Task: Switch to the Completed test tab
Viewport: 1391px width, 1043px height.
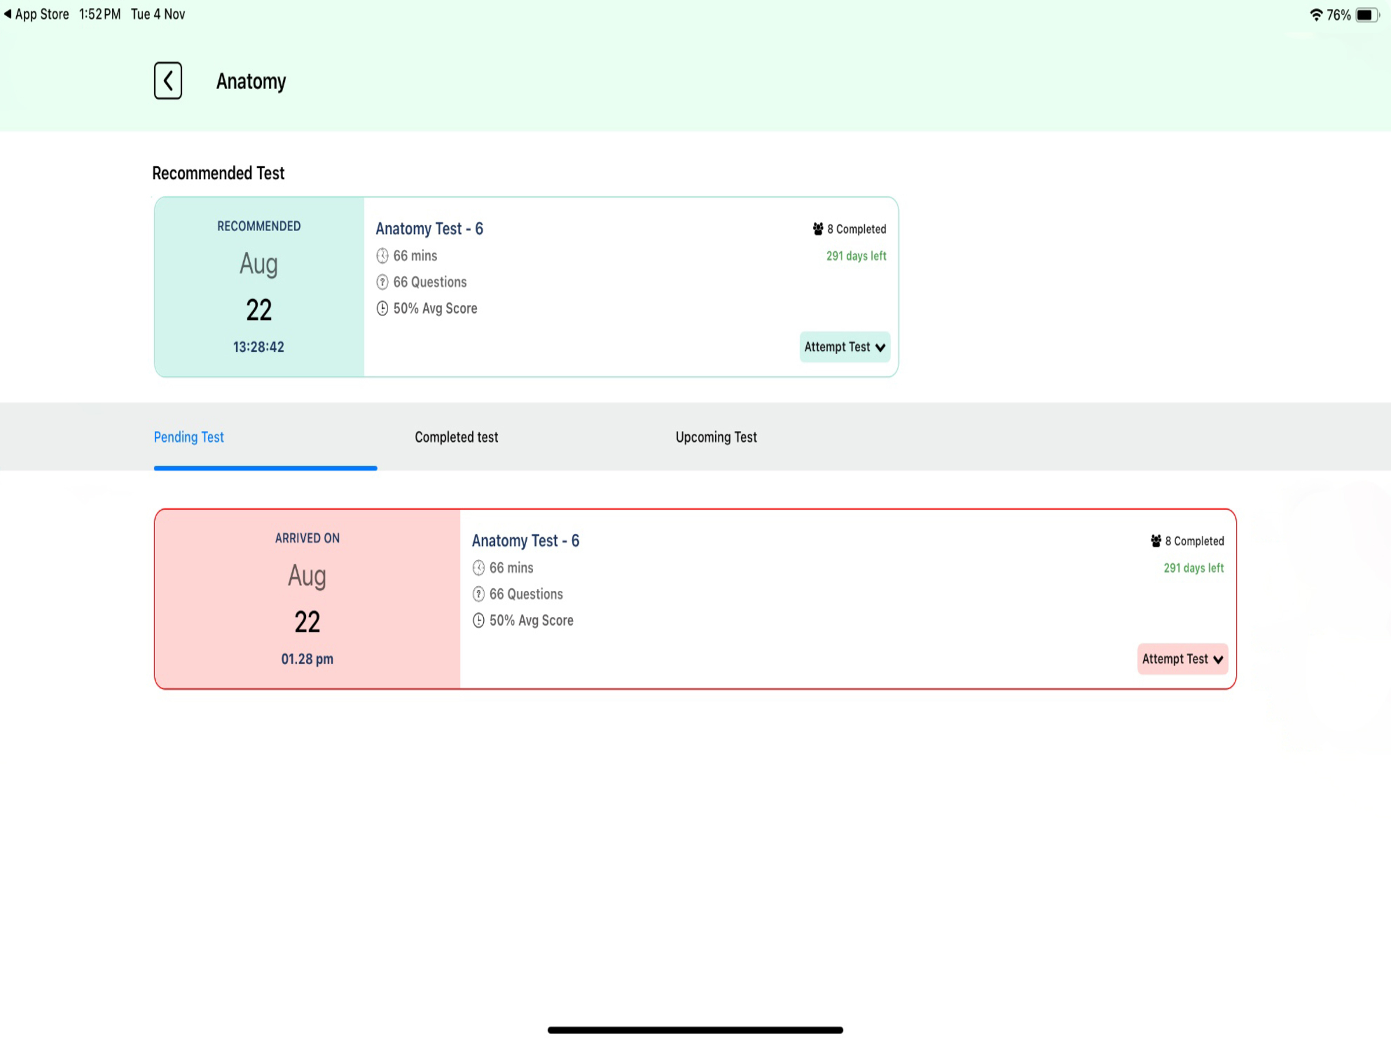Action: [456, 437]
